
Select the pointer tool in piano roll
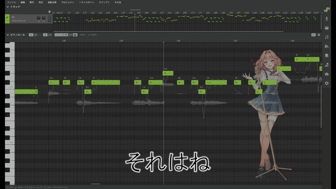tap(31, 35)
